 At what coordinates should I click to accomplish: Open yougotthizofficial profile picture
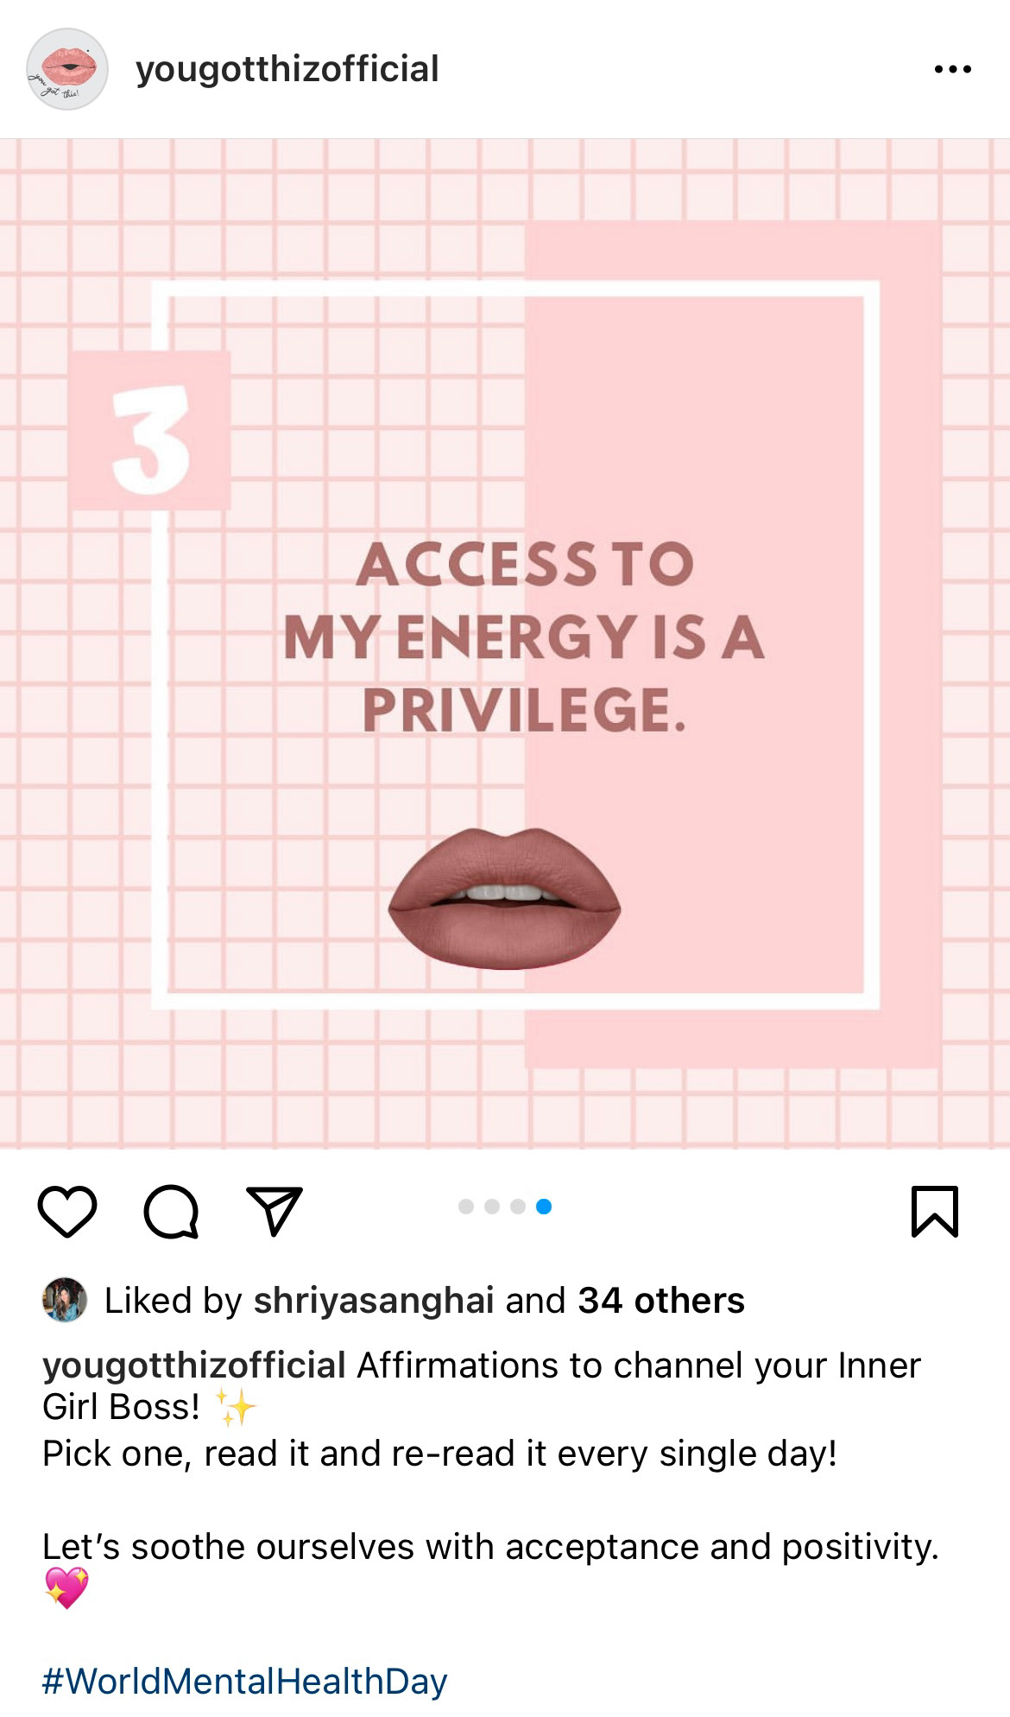click(x=67, y=69)
